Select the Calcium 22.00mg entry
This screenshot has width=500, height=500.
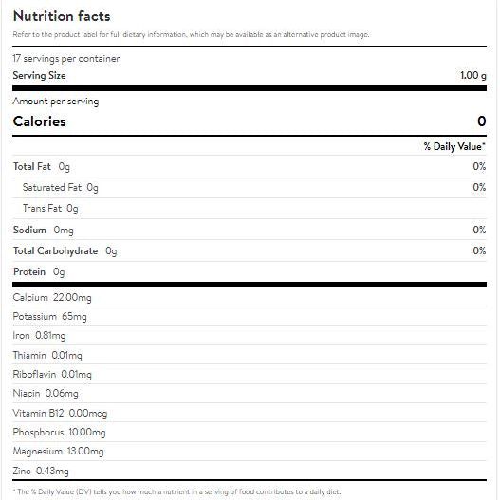52,298
